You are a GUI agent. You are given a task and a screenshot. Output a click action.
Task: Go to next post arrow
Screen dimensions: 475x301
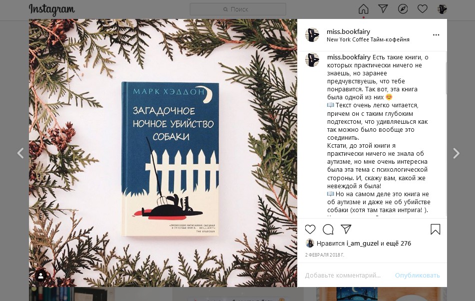click(x=456, y=153)
